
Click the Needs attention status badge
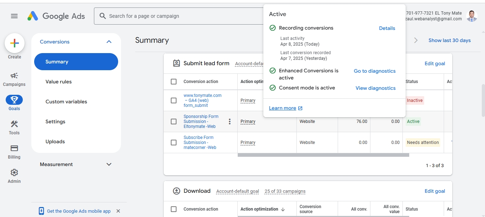point(423,143)
